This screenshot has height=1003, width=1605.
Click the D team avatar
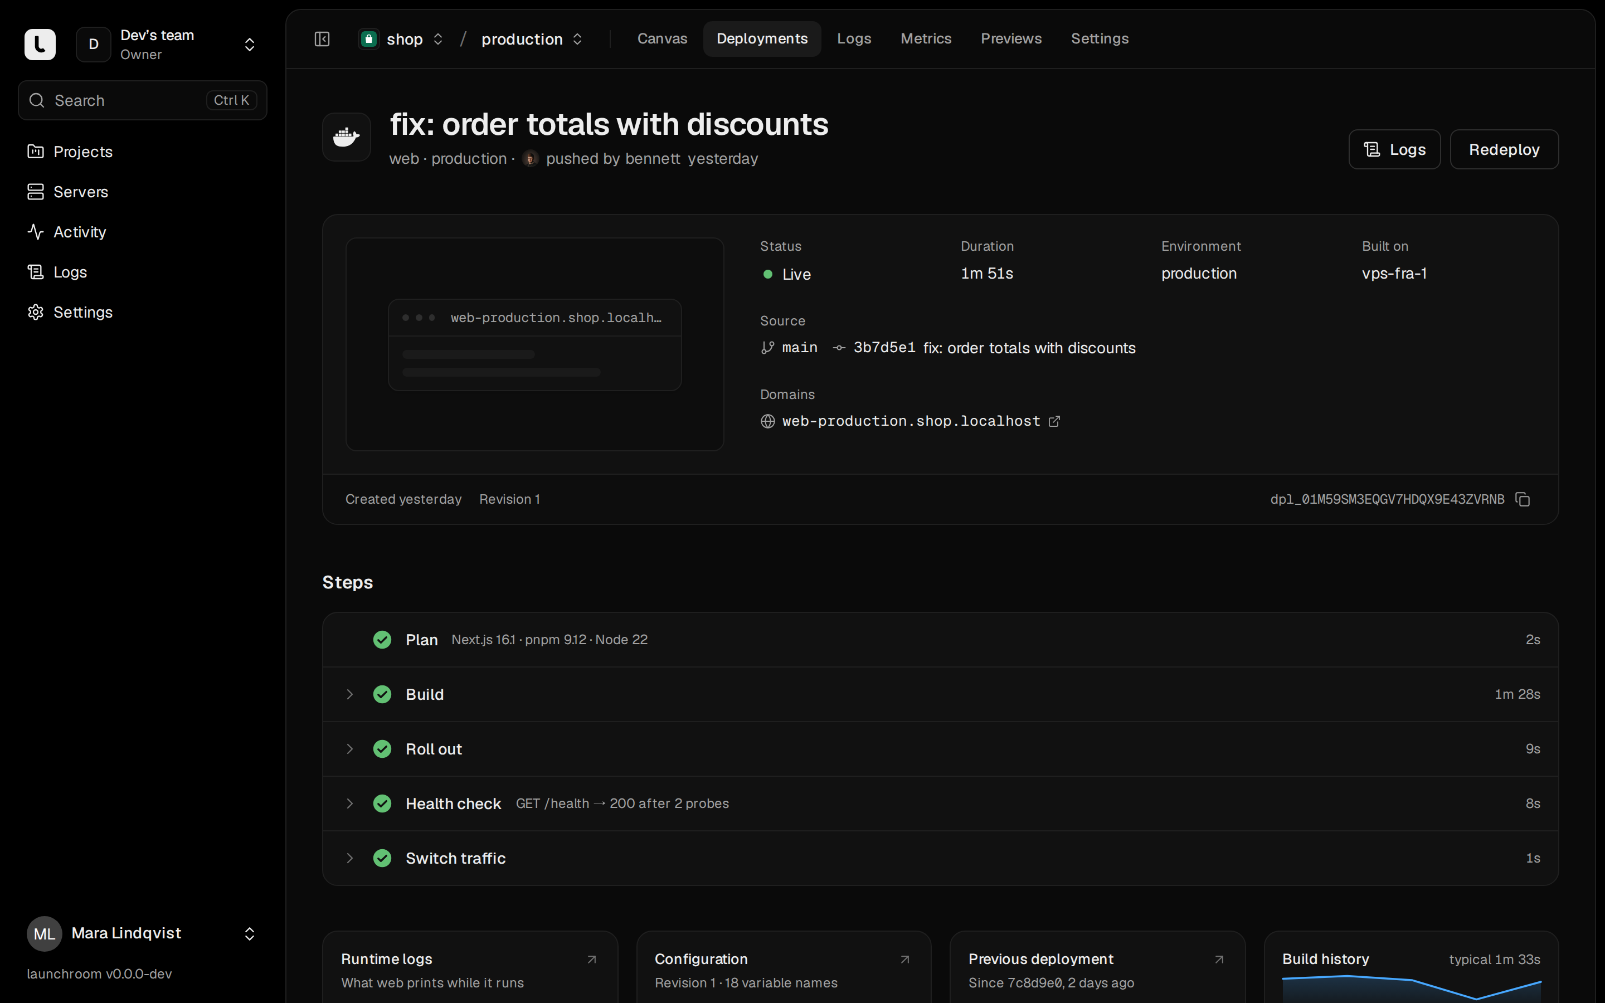coord(94,45)
